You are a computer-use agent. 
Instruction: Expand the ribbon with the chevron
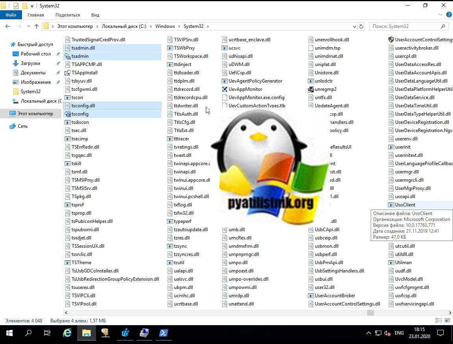click(440, 15)
